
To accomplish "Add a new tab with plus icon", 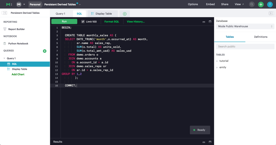I will tap(124, 14).
